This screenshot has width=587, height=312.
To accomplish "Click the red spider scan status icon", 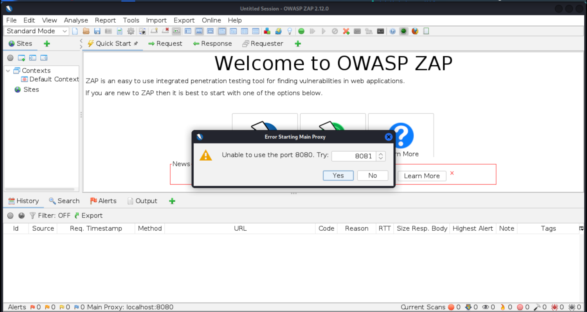I will (554, 307).
